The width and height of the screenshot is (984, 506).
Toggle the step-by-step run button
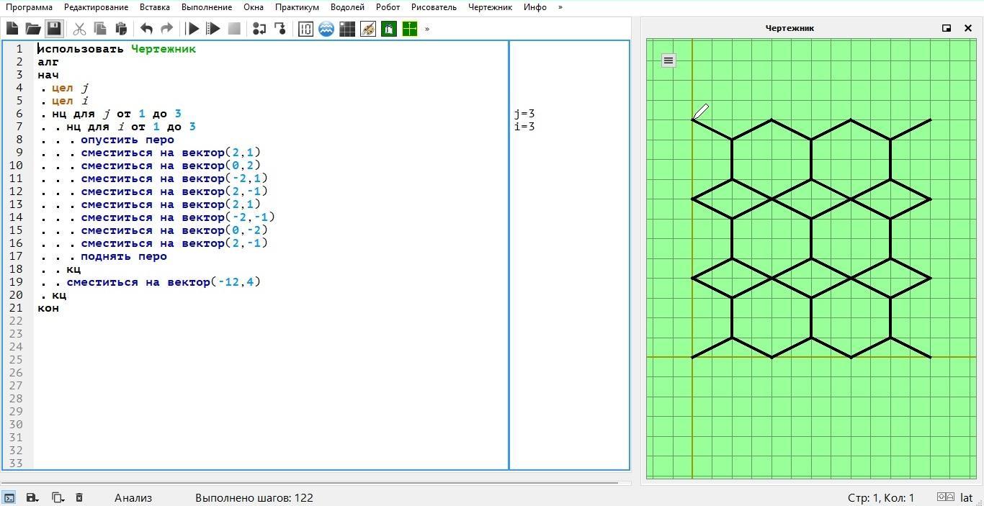(x=213, y=29)
